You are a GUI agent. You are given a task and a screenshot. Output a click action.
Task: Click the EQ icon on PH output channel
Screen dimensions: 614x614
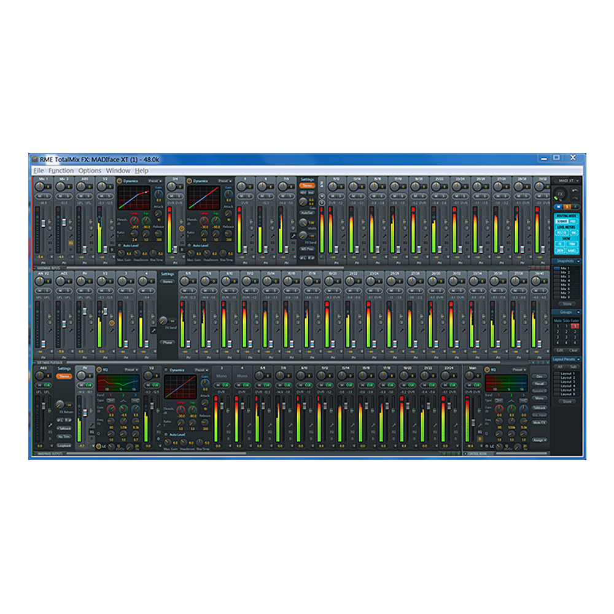point(91,432)
